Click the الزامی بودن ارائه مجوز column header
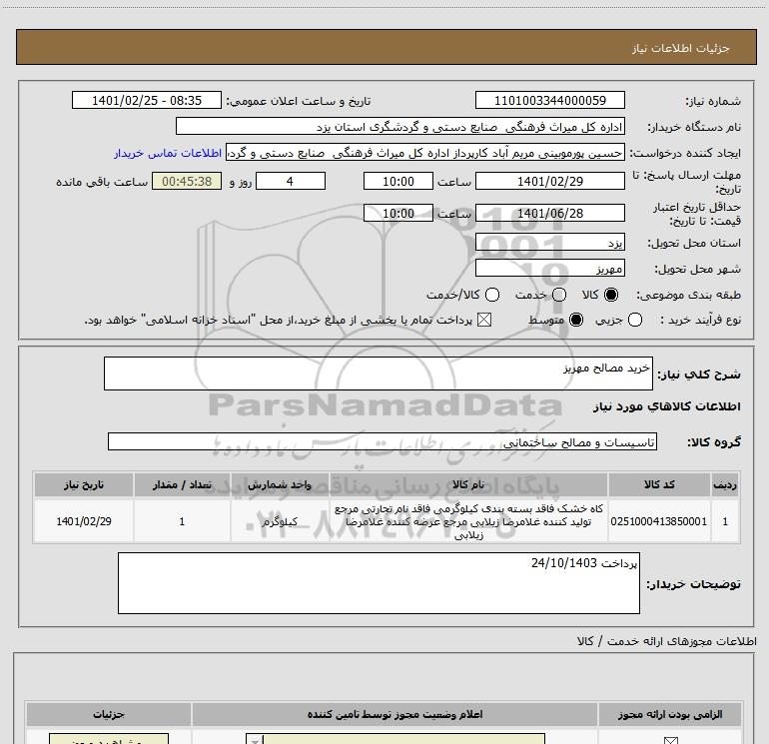The width and height of the screenshot is (769, 744). (670, 715)
